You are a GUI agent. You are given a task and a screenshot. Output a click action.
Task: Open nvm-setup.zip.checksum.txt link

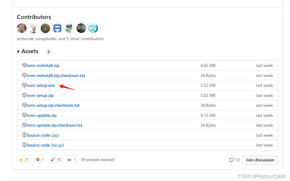pyautogui.click(x=53, y=106)
